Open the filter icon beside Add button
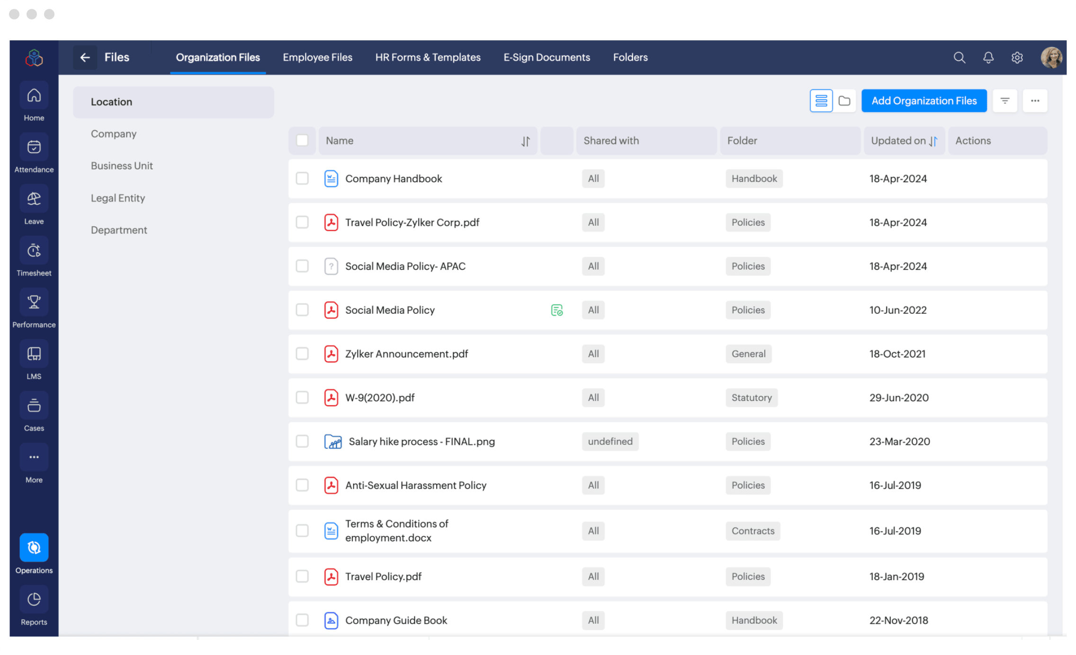Screen dimensions: 1076x655 point(1004,101)
